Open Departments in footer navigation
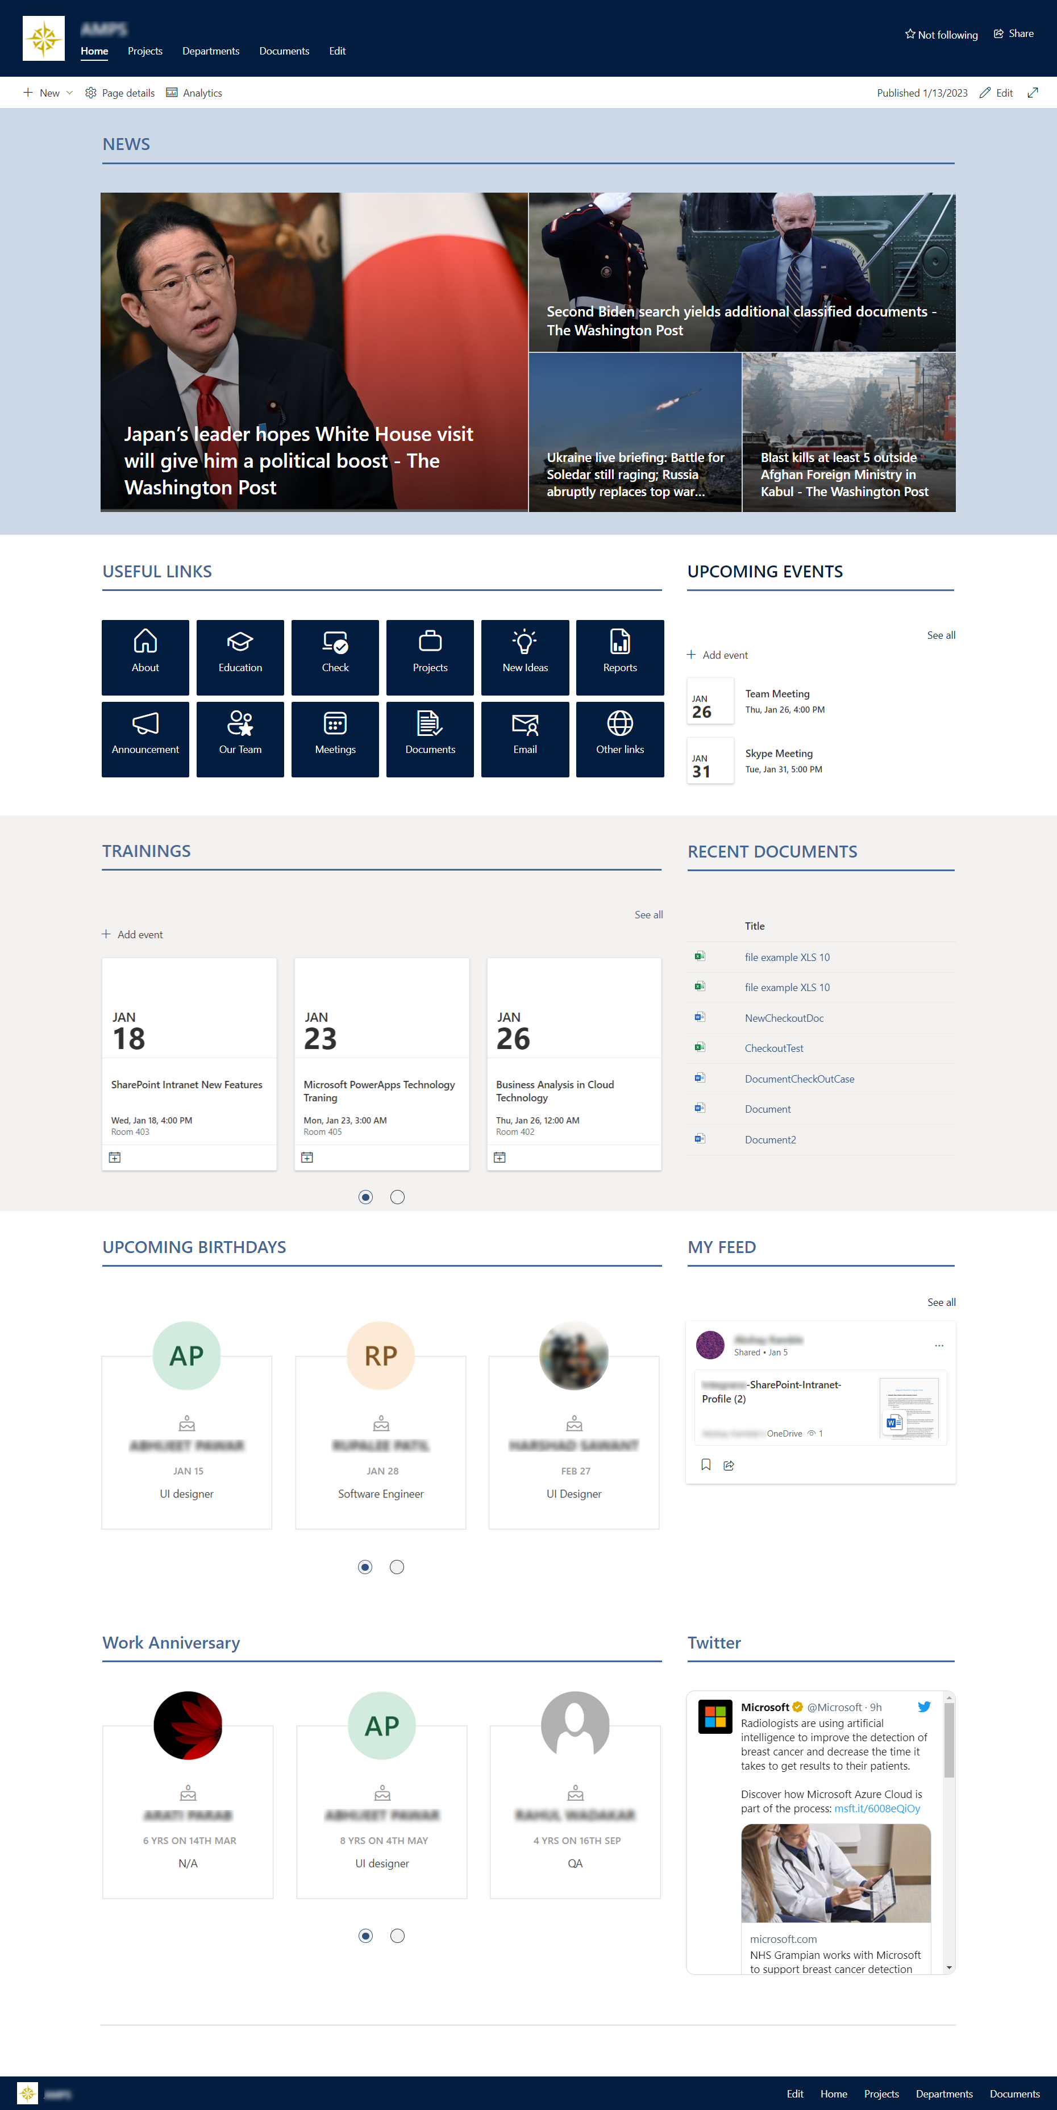1057x2110 pixels. (944, 2094)
